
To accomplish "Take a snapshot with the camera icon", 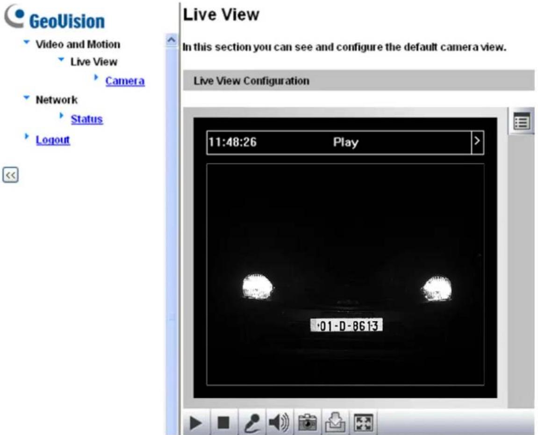I will point(308,423).
